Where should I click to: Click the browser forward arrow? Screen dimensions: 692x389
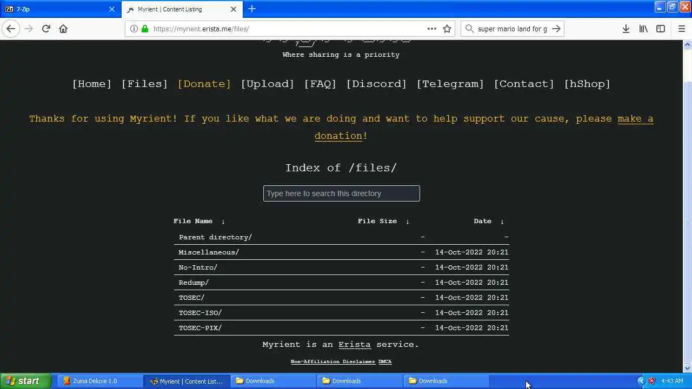click(29, 29)
